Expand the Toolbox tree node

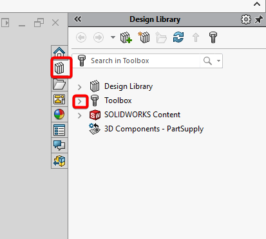coord(80,101)
